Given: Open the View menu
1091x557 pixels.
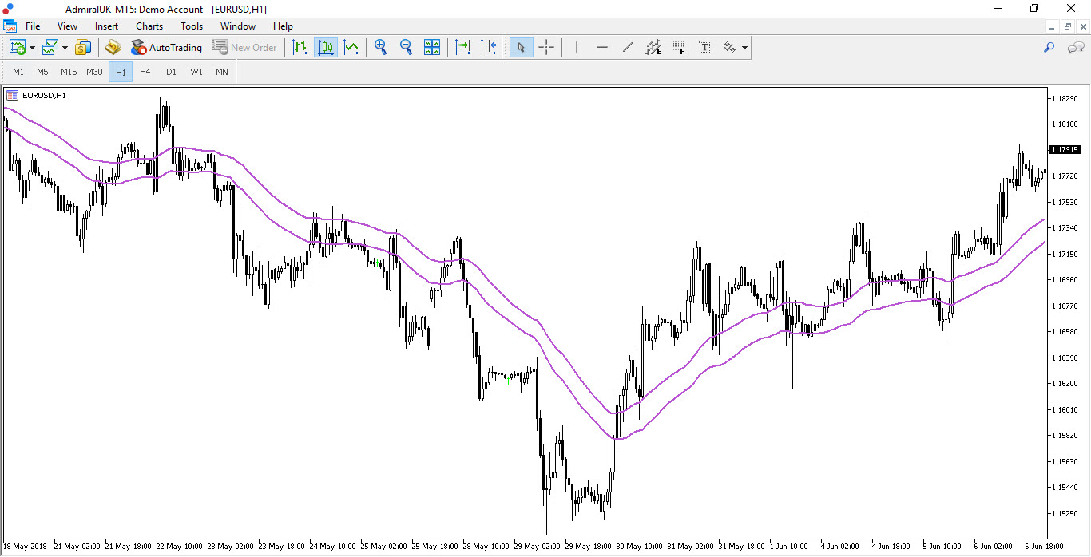Looking at the screenshot, I should tap(68, 26).
